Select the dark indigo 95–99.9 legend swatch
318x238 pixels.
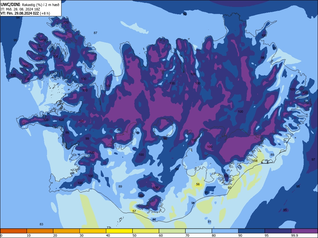278,231
